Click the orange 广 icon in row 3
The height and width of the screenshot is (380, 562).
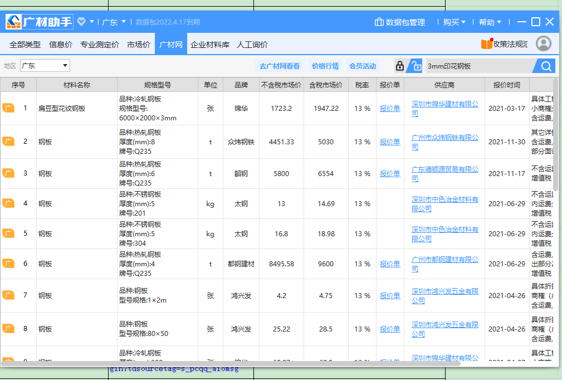pos(8,173)
